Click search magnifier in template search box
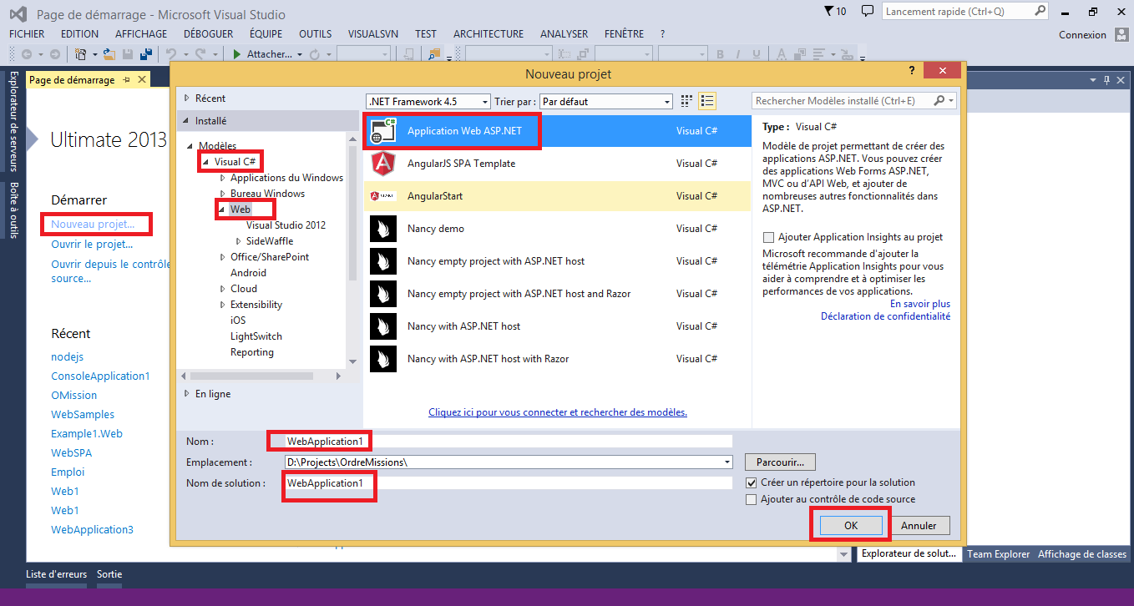The width and height of the screenshot is (1134, 606). tap(939, 101)
